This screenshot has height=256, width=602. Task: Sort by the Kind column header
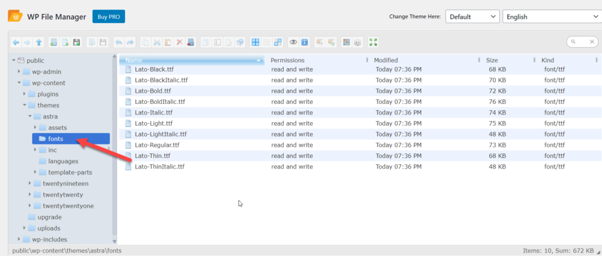(568, 60)
